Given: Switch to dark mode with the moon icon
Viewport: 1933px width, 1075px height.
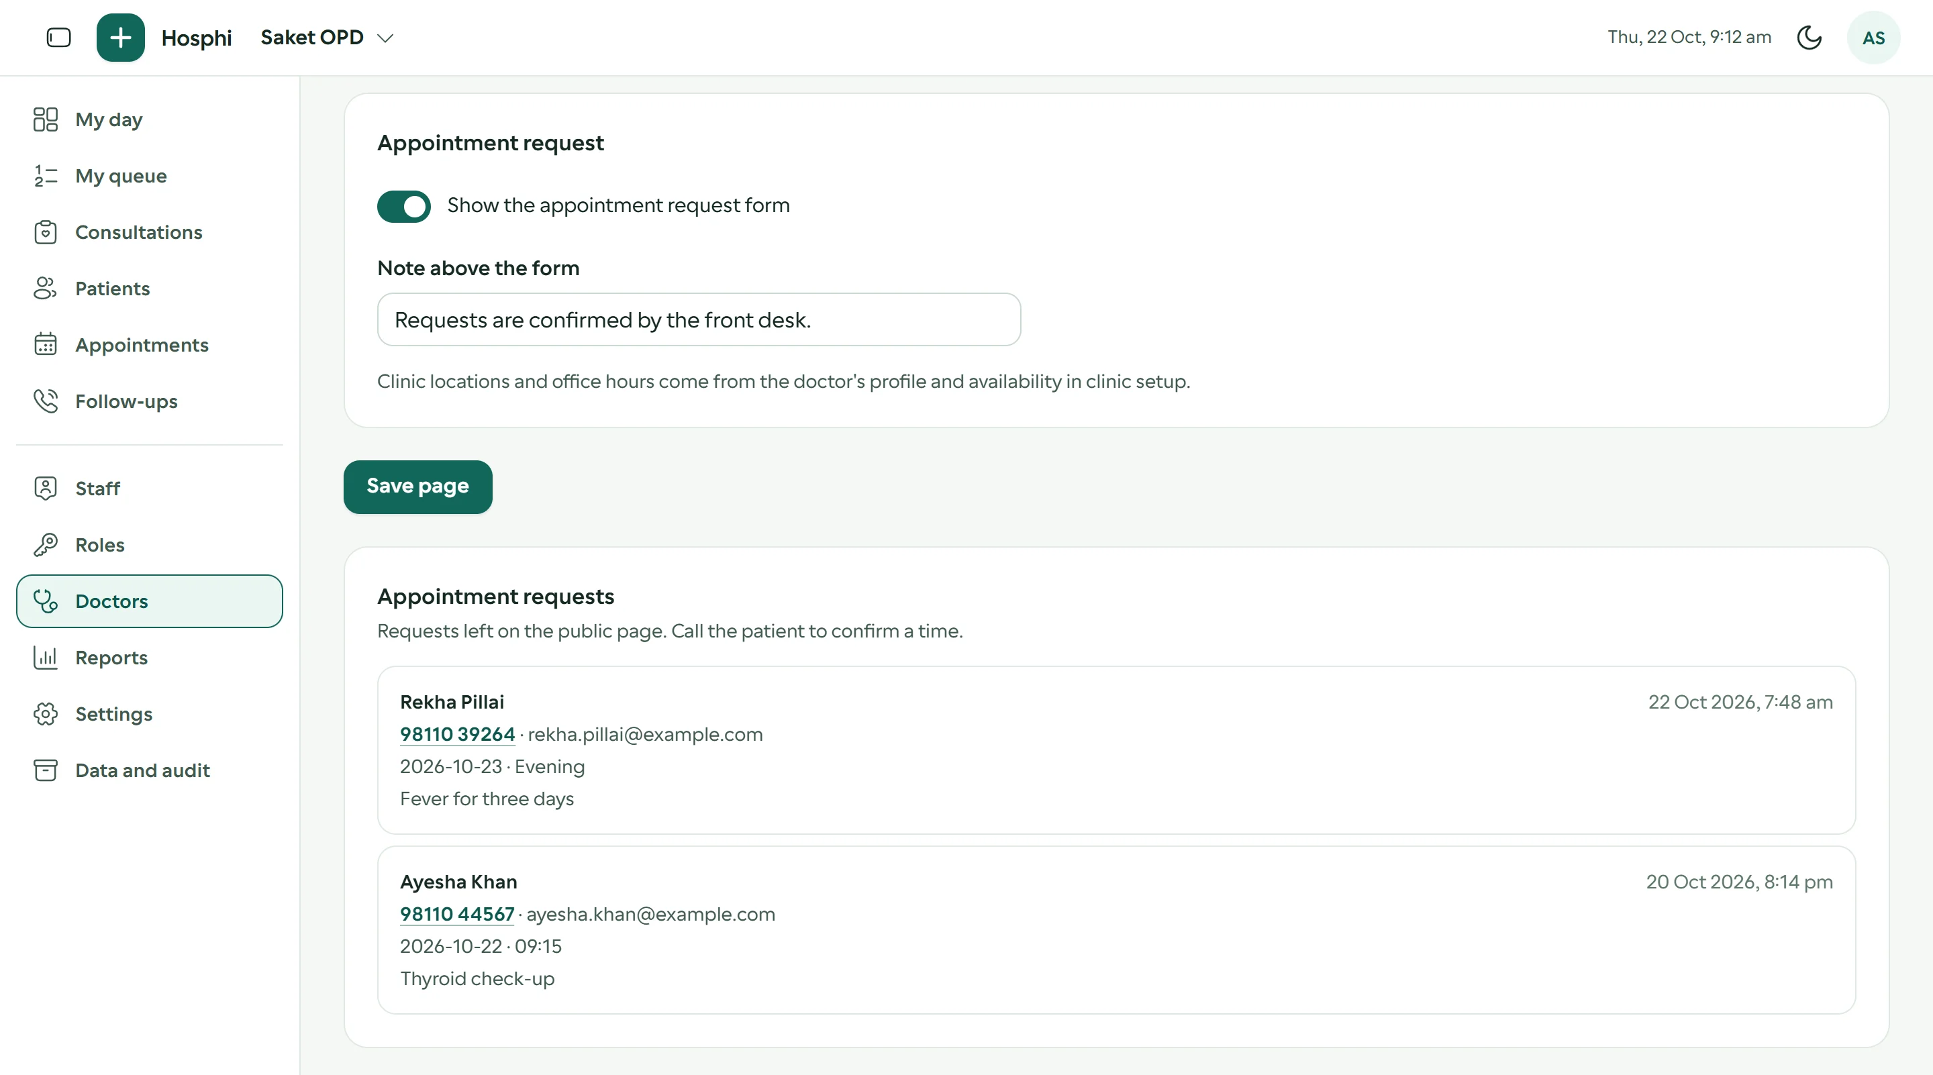Looking at the screenshot, I should pos(1810,38).
